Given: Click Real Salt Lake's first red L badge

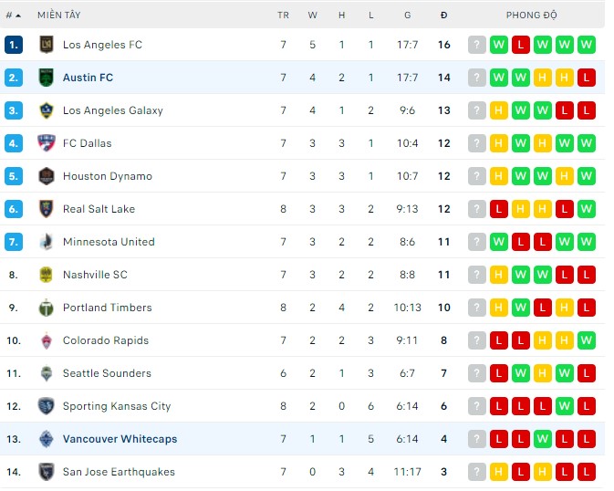Looking at the screenshot, I should [498, 209].
